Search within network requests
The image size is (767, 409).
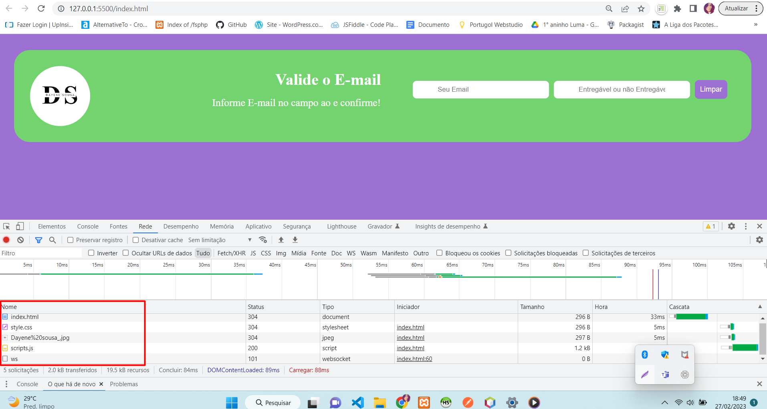52,240
